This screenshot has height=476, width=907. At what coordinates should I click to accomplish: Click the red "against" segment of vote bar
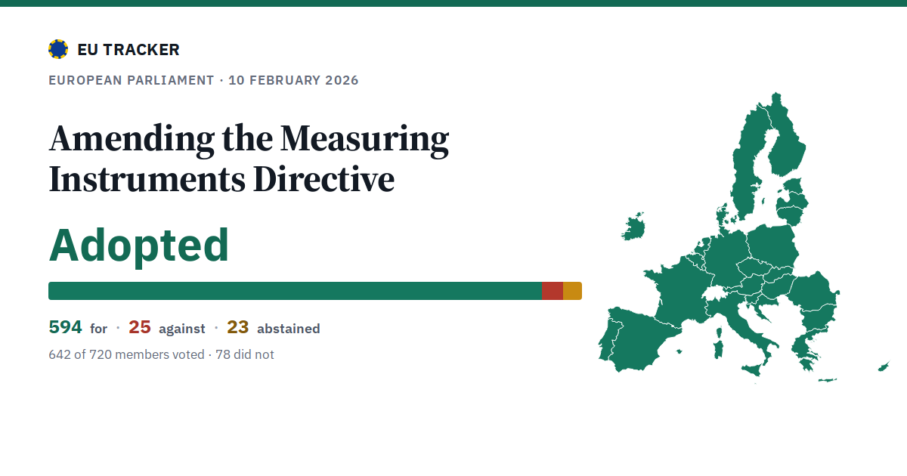[x=553, y=291]
